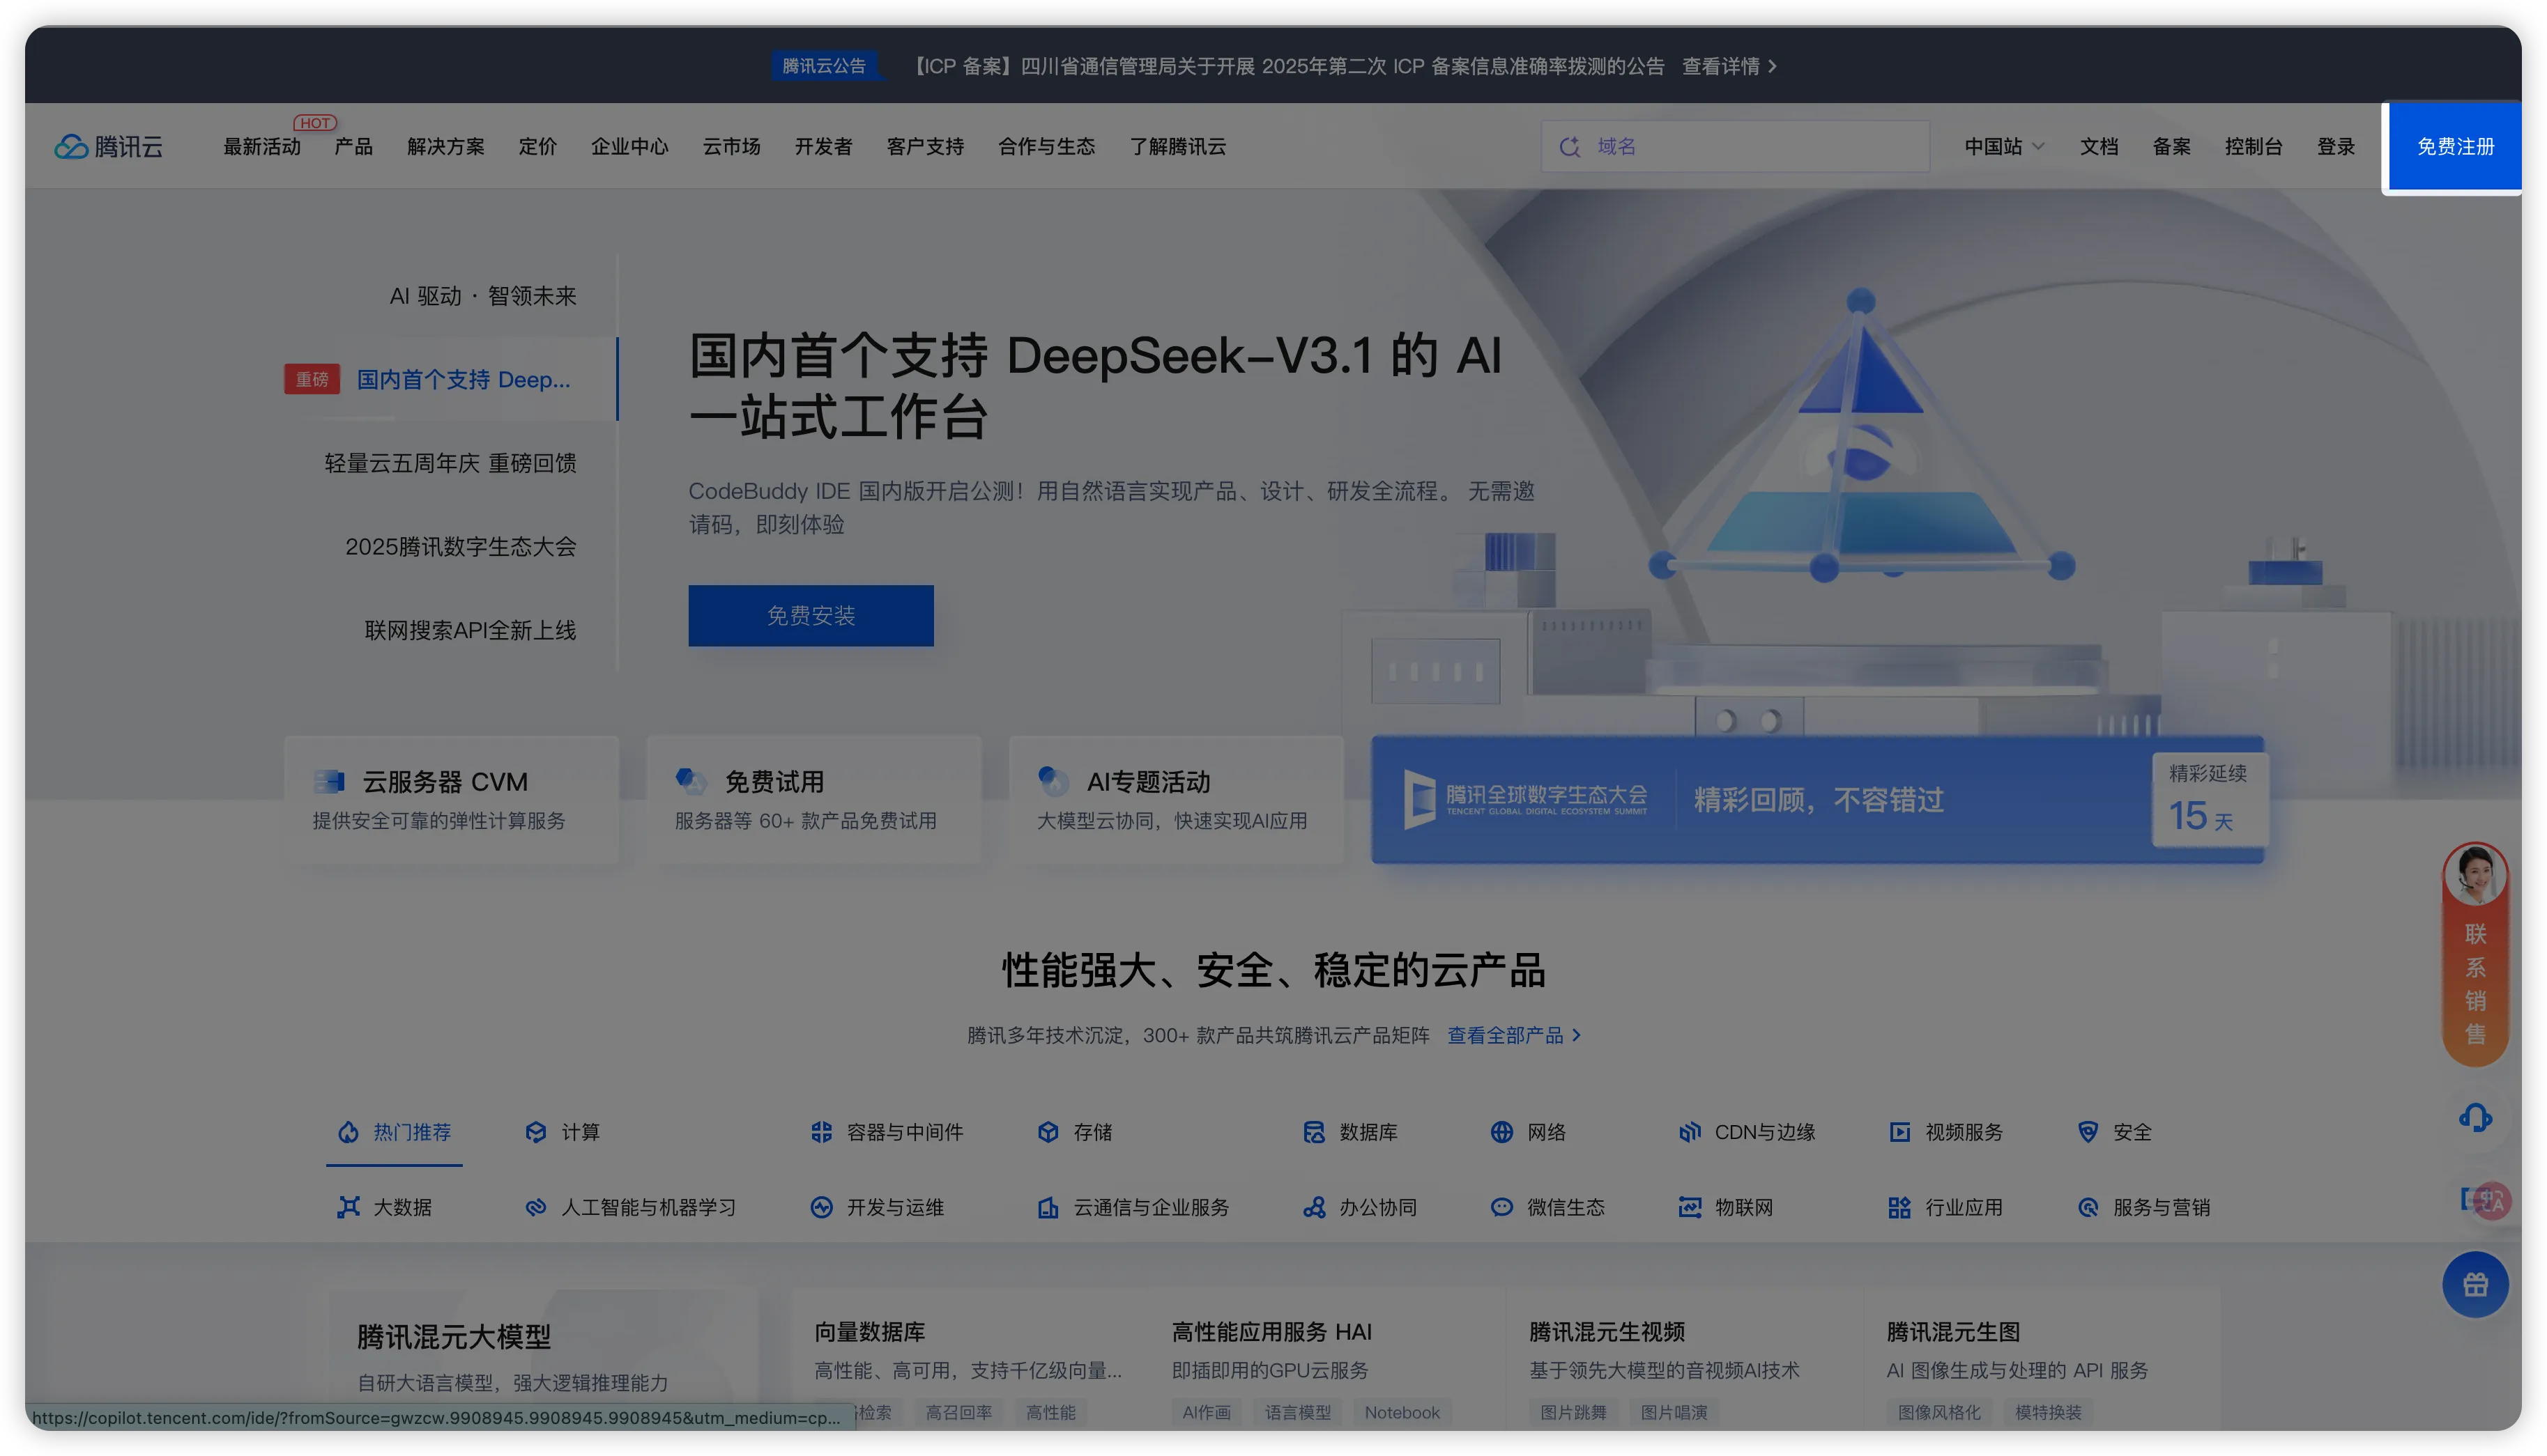Viewport: 2547px width, 1456px height.
Task: Open the 产品 navigation menu
Action: [x=353, y=147]
